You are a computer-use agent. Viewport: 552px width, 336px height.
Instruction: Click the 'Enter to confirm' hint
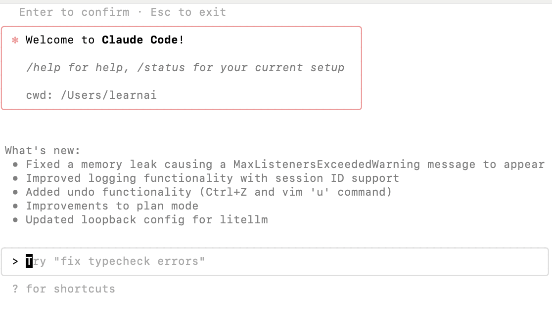coord(74,12)
